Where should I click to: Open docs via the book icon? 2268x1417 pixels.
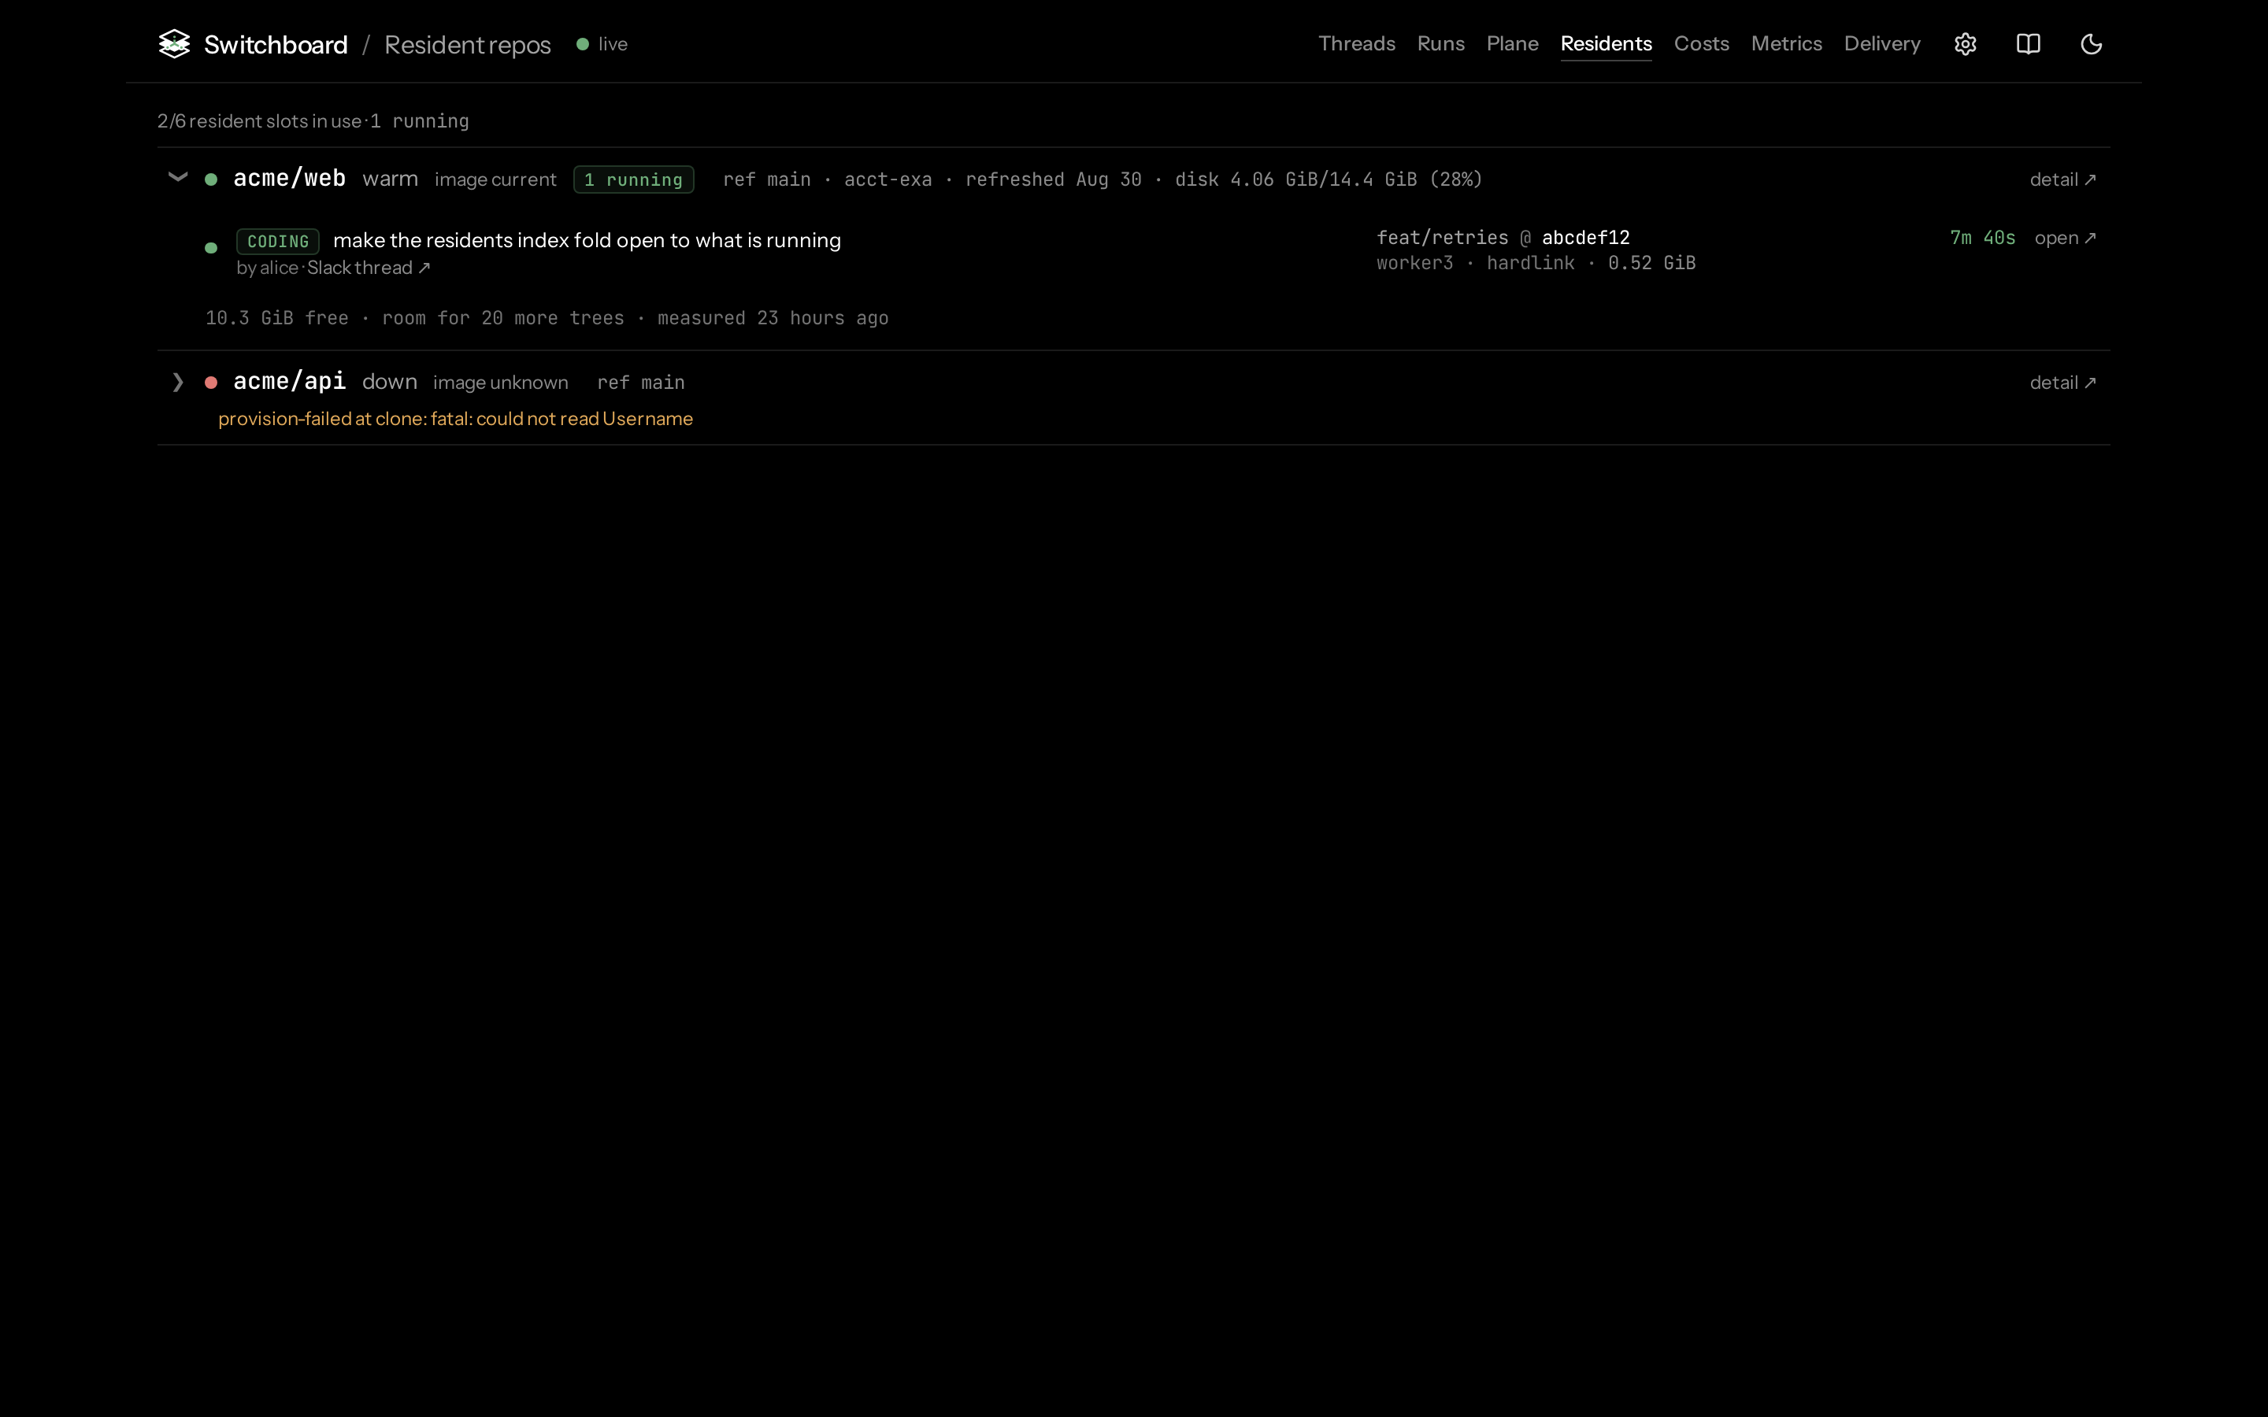pyautogui.click(x=2028, y=44)
